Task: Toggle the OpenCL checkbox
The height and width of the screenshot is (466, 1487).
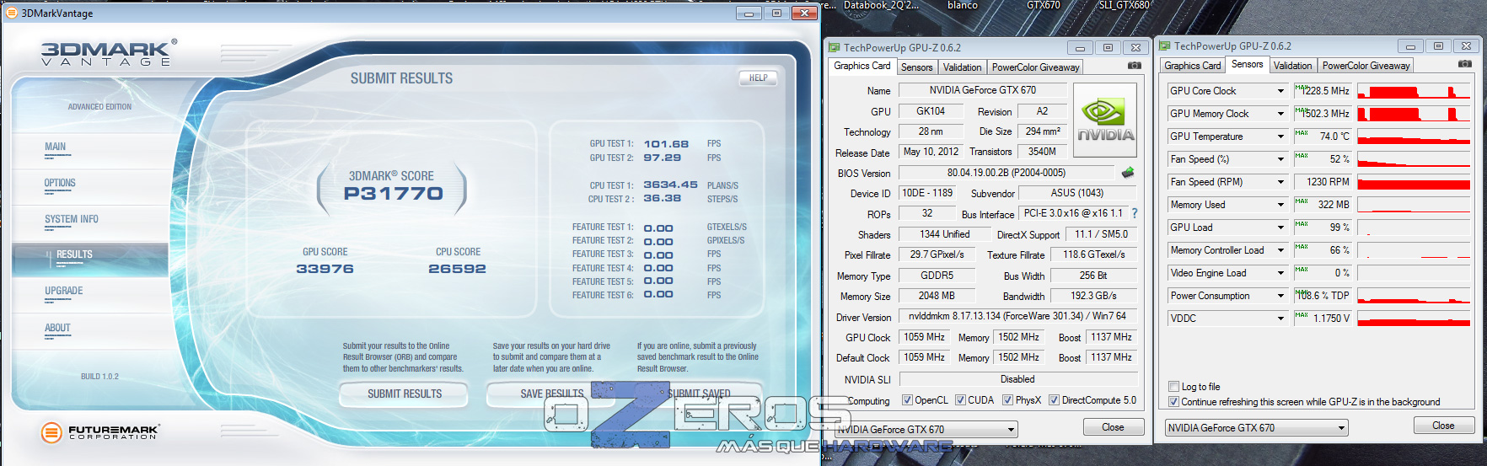Action: coord(907,400)
